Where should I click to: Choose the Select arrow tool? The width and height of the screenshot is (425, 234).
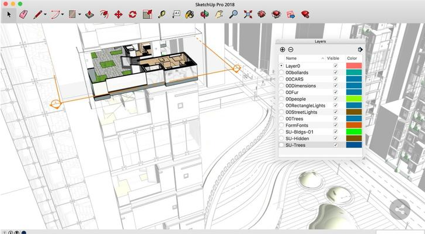point(9,14)
